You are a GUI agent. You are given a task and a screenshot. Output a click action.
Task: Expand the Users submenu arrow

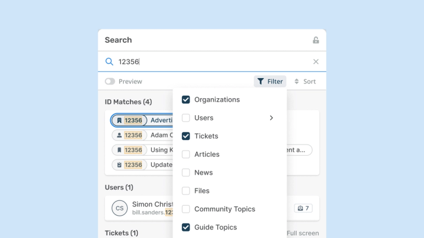[271, 118]
